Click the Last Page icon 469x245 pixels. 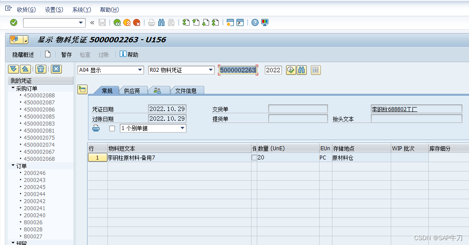pyautogui.click(x=215, y=22)
